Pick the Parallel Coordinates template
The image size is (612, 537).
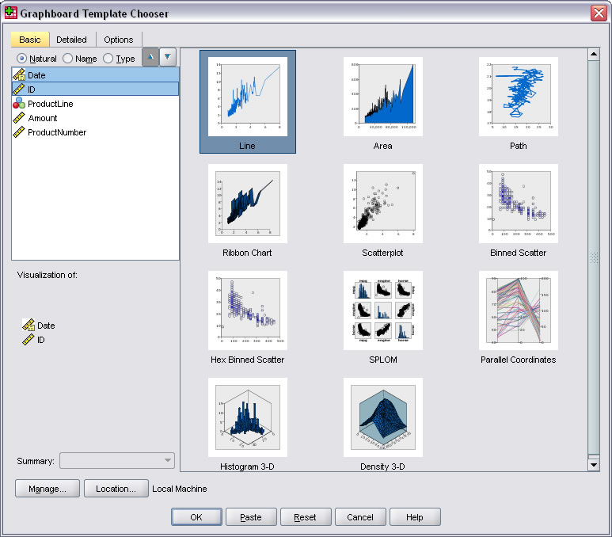pyautogui.click(x=518, y=311)
